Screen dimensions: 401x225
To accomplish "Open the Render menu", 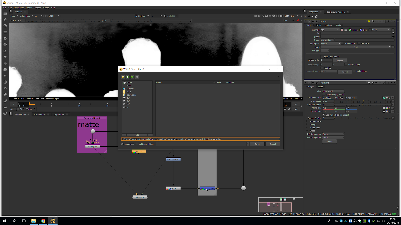I will pos(38,8).
